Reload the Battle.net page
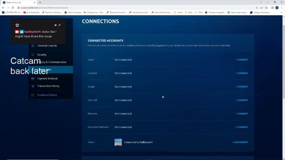 coord(13,8)
